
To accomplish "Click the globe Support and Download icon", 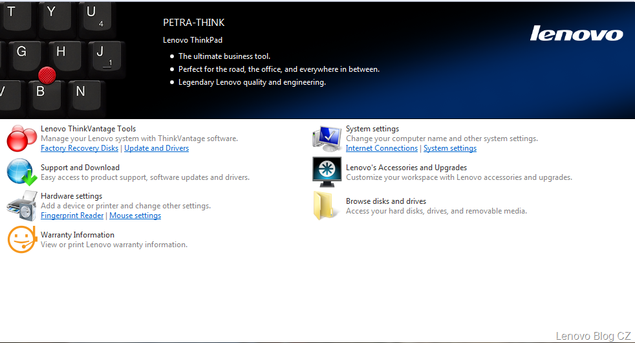I will [22, 172].
